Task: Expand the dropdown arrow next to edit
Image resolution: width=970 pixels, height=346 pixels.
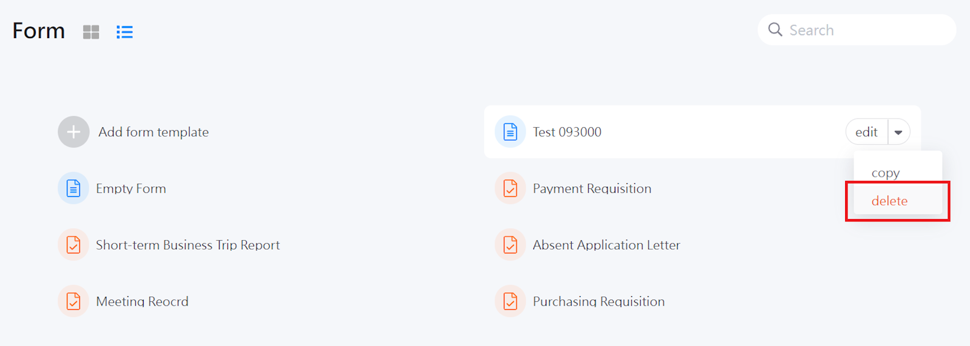Action: [x=898, y=132]
